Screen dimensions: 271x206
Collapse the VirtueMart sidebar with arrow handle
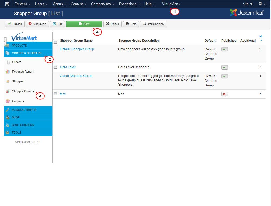[5, 42]
